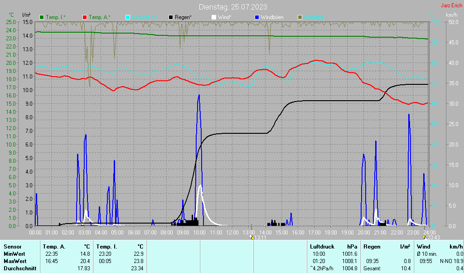Viewport: 464px width, 273px height.
Task: Click the '1004.8' average pressure value
Action: coord(349,268)
